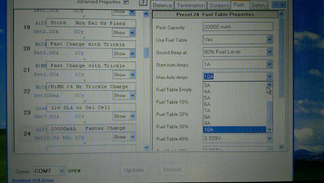Click the Preset 24 Fuel Table Properties header
Viewport: 324px width, 183px height.
tap(215, 14)
